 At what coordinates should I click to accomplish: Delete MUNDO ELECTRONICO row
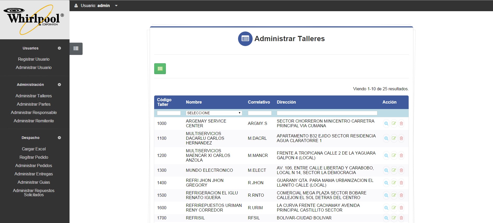(x=401, y=170)
